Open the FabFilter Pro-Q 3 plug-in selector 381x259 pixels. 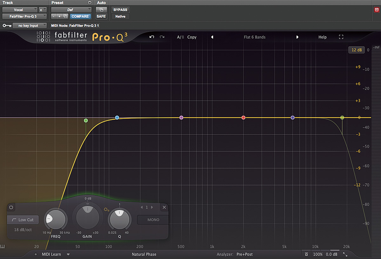[x=24, y=16]
